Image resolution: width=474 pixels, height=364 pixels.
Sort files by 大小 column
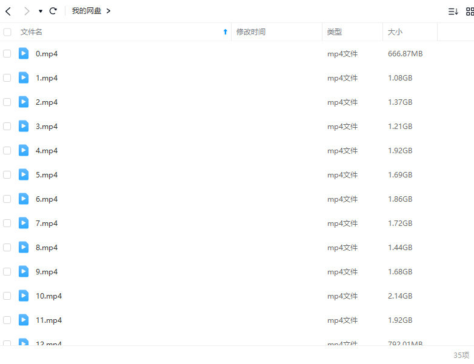tap(395, 32)
